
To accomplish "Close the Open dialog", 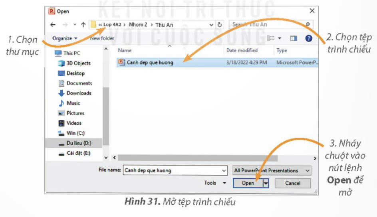I will [x=312, y=10].
